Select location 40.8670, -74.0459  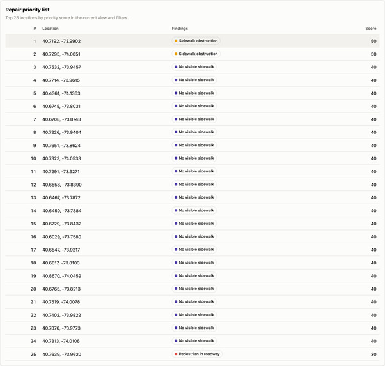tap(62, 276)
